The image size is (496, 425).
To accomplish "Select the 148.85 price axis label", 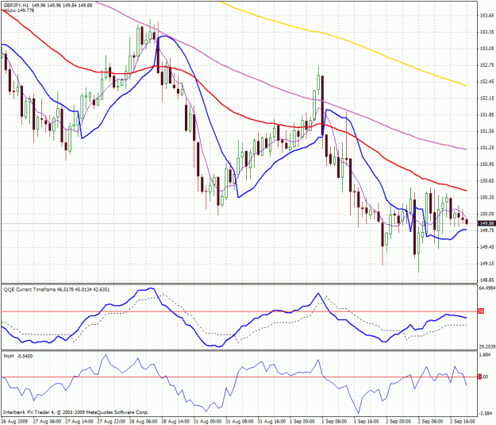I will point(487,280).
